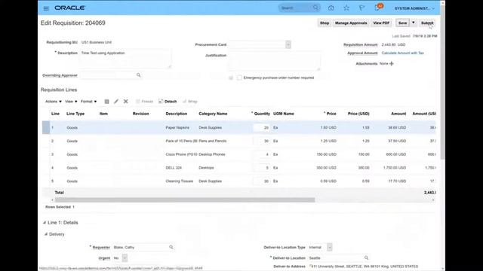Collapse the Delivery section
Screen dimensions: 483x271
[x=46, y=234]
